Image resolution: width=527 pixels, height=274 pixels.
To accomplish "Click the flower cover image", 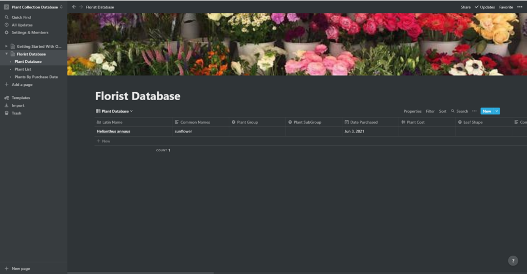I will pos(297,45).
